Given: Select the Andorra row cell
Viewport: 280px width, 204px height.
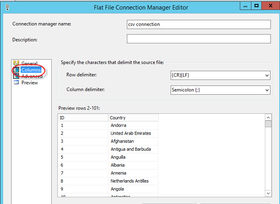Looking at the screenshot, I should click(x=119, y=125).
